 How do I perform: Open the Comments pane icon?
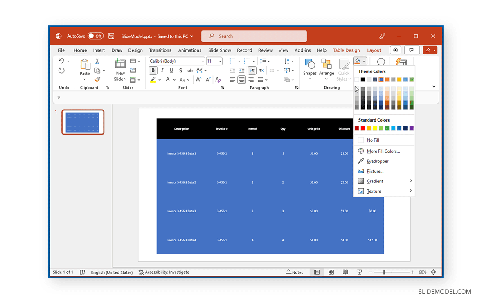click(412, 50)
